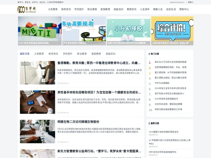Open hot article 霍兰德视角：从不同角度解析管理
Image resolution: width=211 pixels, height=158 pixels.
point(171,73)
